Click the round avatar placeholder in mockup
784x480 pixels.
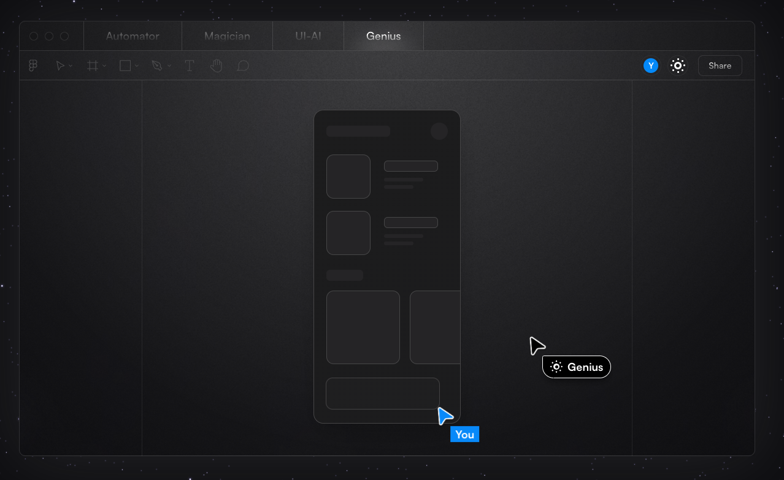pyautogui.click(x=439, y=131)
